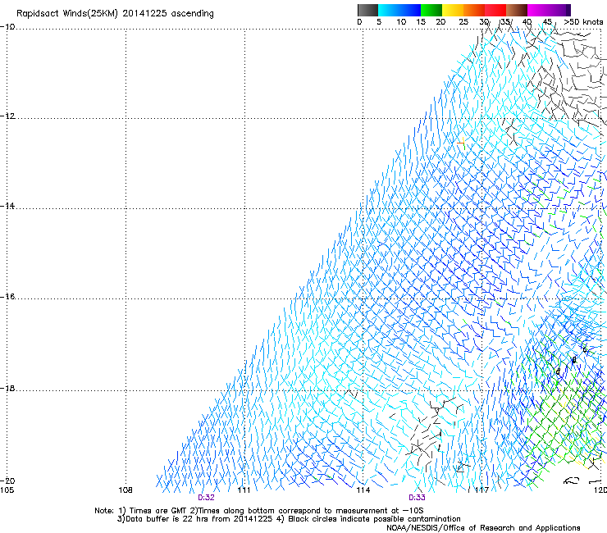The height and width of the screenshot is (533, 607).
Task: Click the "15" label under the color scale
Action: click(421, 22)
